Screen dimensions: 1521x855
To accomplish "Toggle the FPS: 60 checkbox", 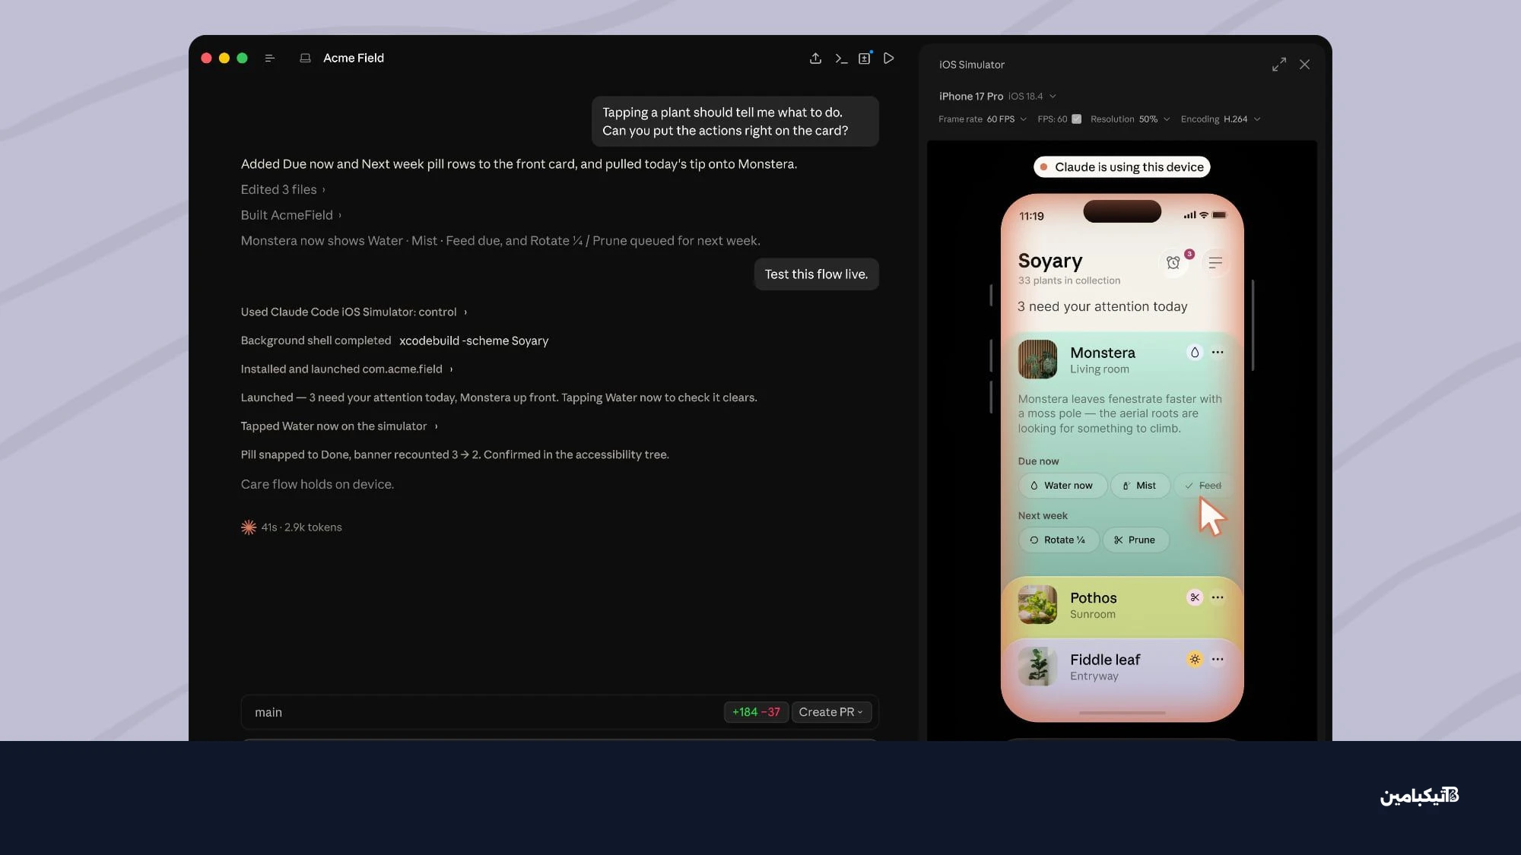I will point(1076,119).
